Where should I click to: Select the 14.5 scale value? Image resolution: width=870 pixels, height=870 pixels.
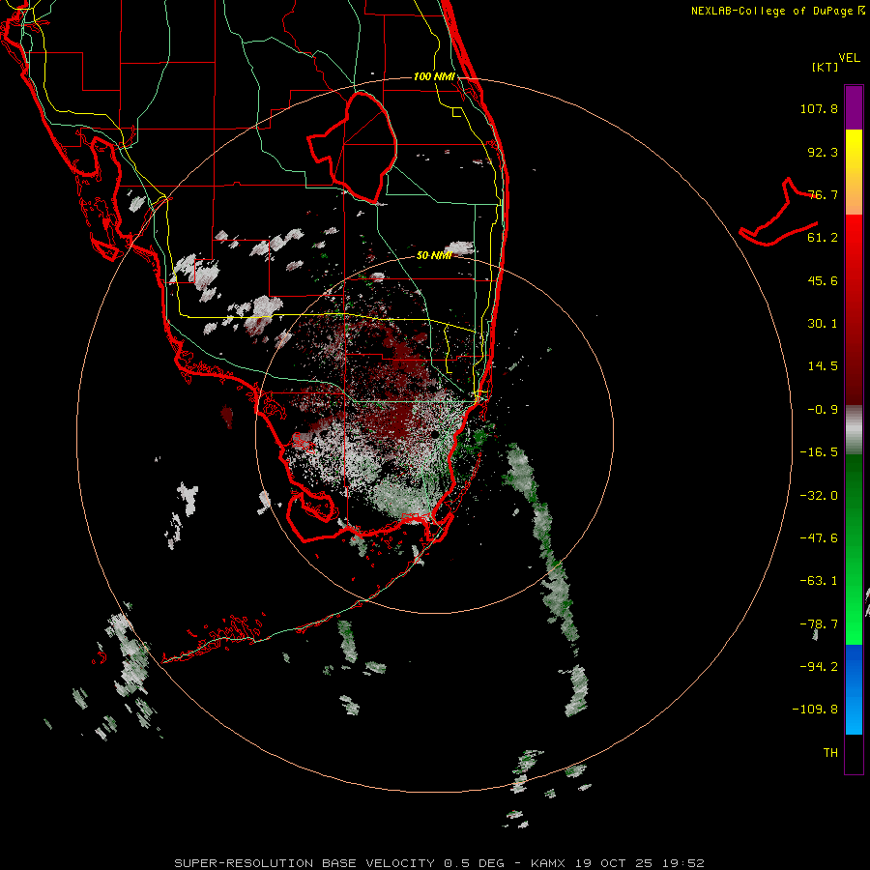[x=823, y=366]
